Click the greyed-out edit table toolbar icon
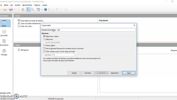The height and width of the screenshot is (100, 177). tap(57, 9)
